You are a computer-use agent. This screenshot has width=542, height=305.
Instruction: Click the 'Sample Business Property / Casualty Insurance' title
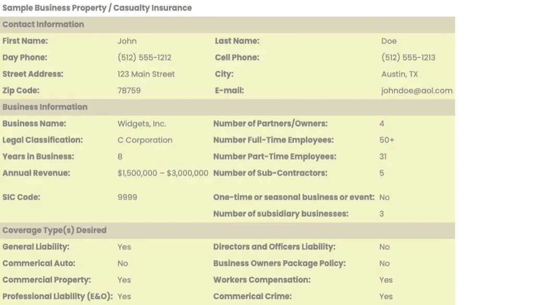97,8
